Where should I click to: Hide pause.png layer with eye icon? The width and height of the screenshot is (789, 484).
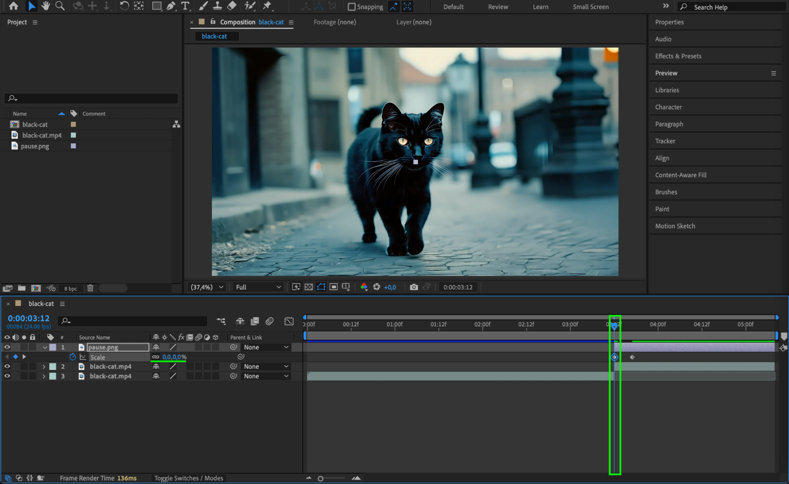coord(7,347)
